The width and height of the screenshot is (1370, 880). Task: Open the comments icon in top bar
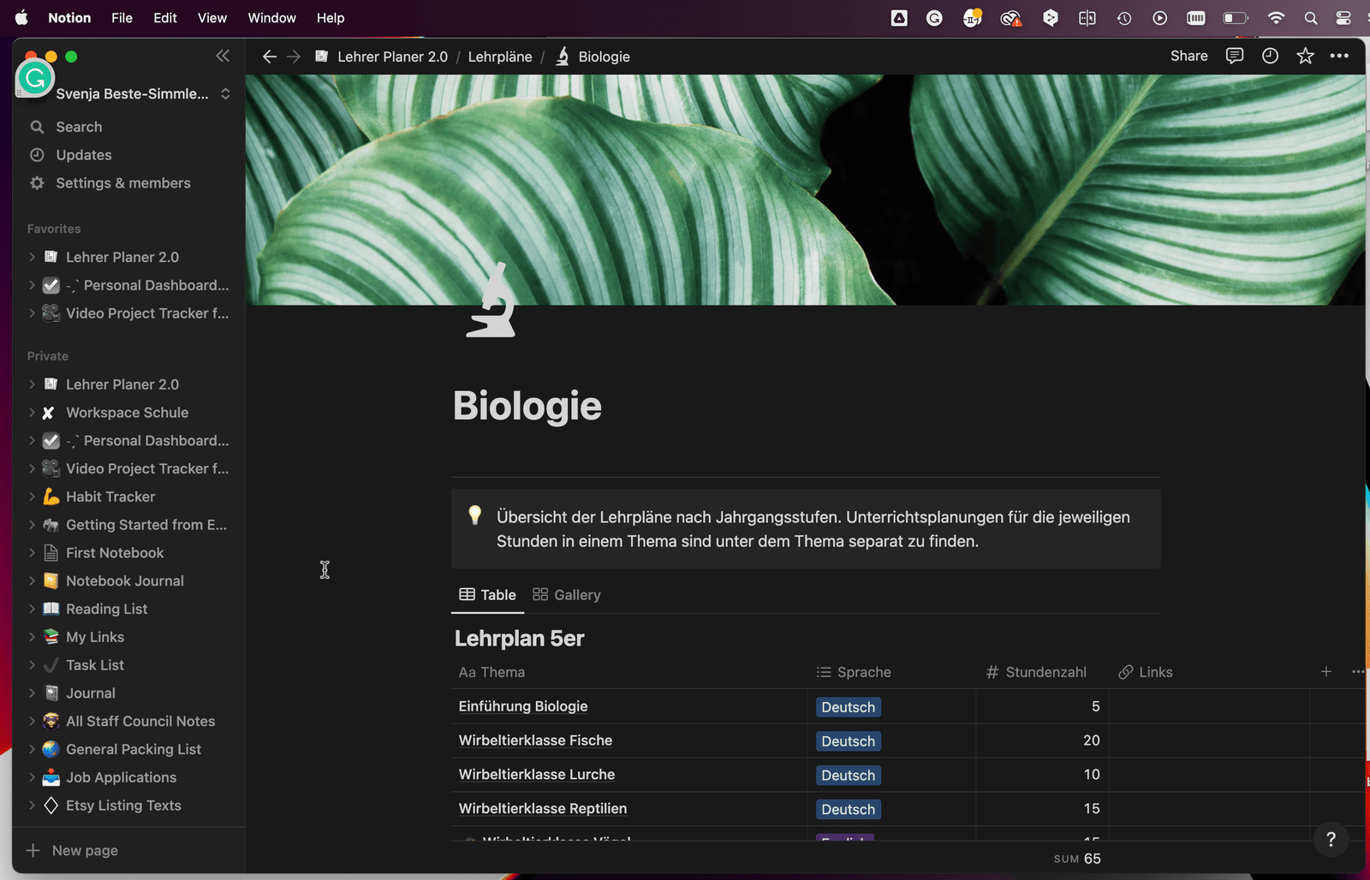pyautogui.click(x=1234, y=56)
